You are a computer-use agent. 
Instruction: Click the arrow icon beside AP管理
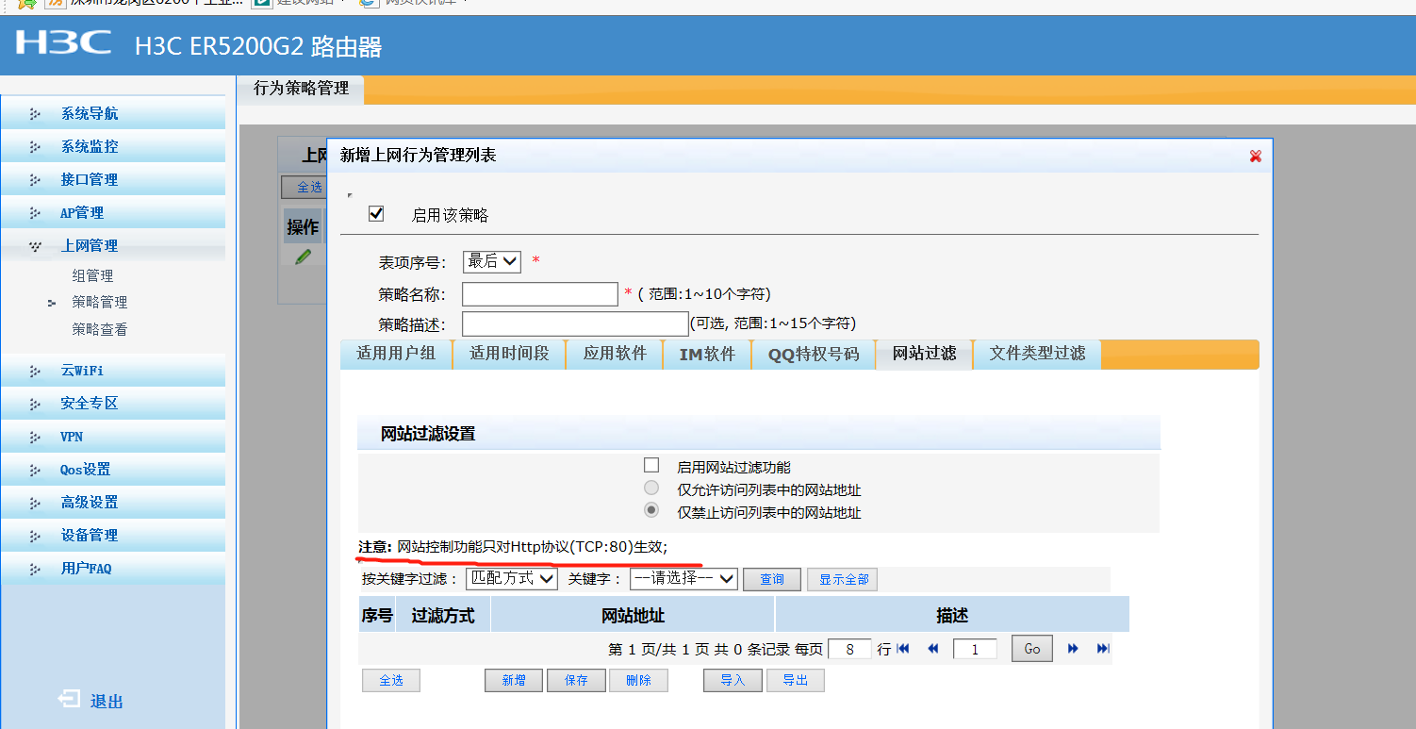point(36,213)
